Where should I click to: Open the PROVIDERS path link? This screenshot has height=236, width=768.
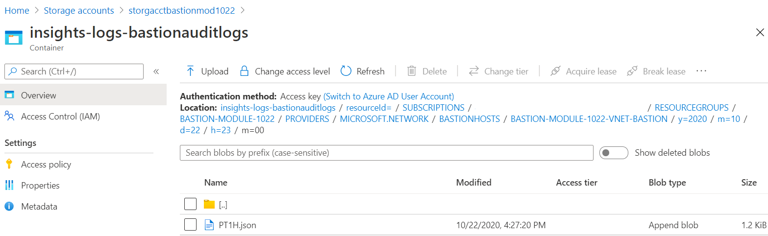(307, 119)
